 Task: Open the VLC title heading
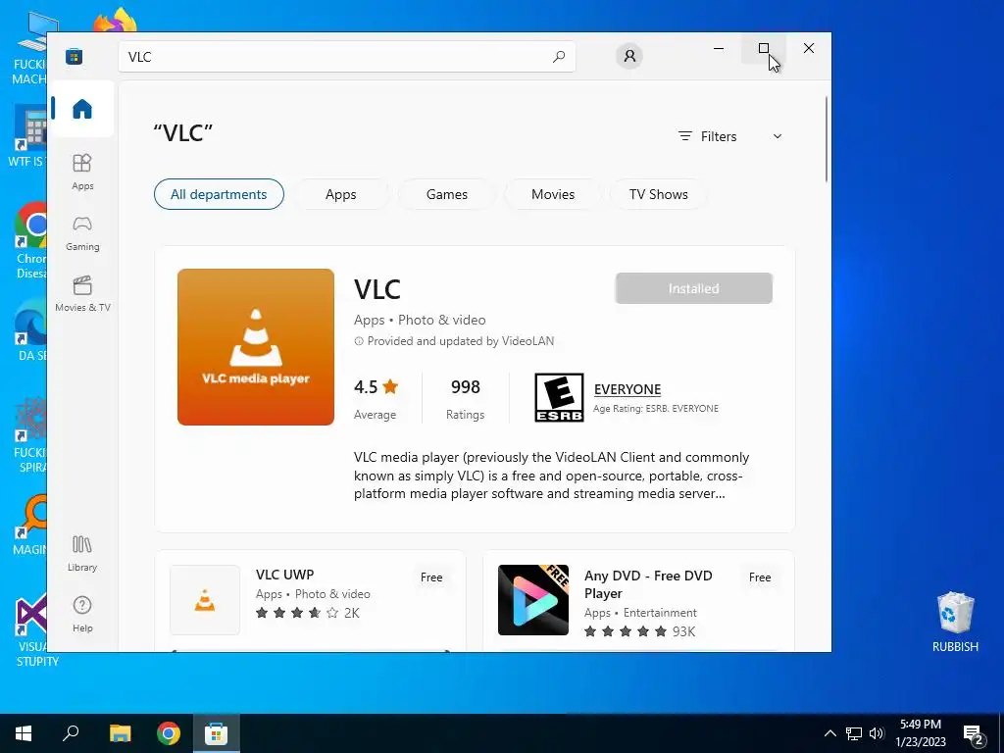click(x=377, y=289)
